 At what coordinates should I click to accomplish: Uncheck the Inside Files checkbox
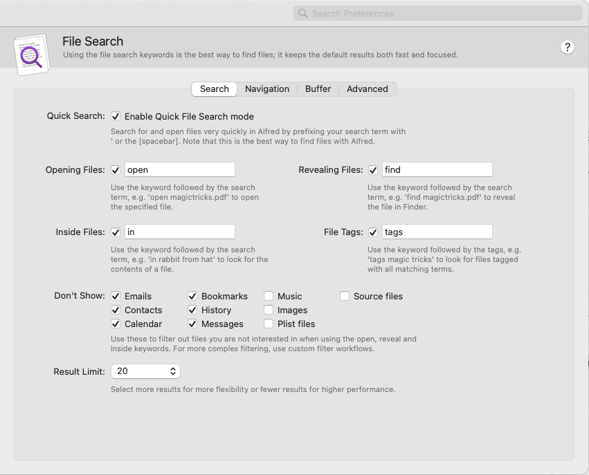[116, 232]
